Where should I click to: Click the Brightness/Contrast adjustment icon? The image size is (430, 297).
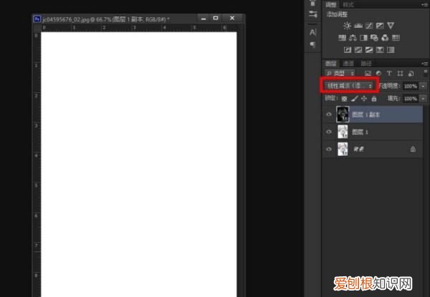click(348, 26)
